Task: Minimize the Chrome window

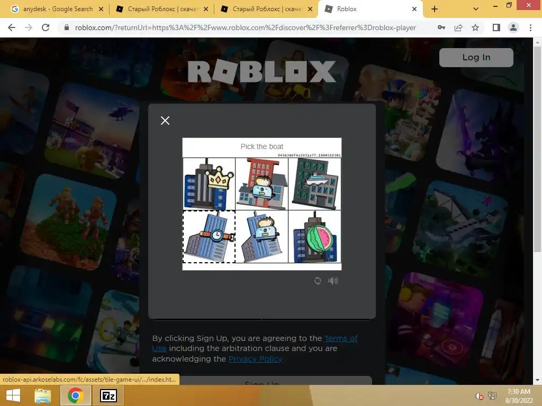Action: pos(495,5)
